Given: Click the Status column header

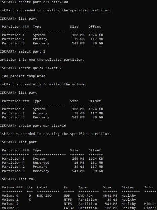Looking at the screenshot, I should click(x=128, y=187).
